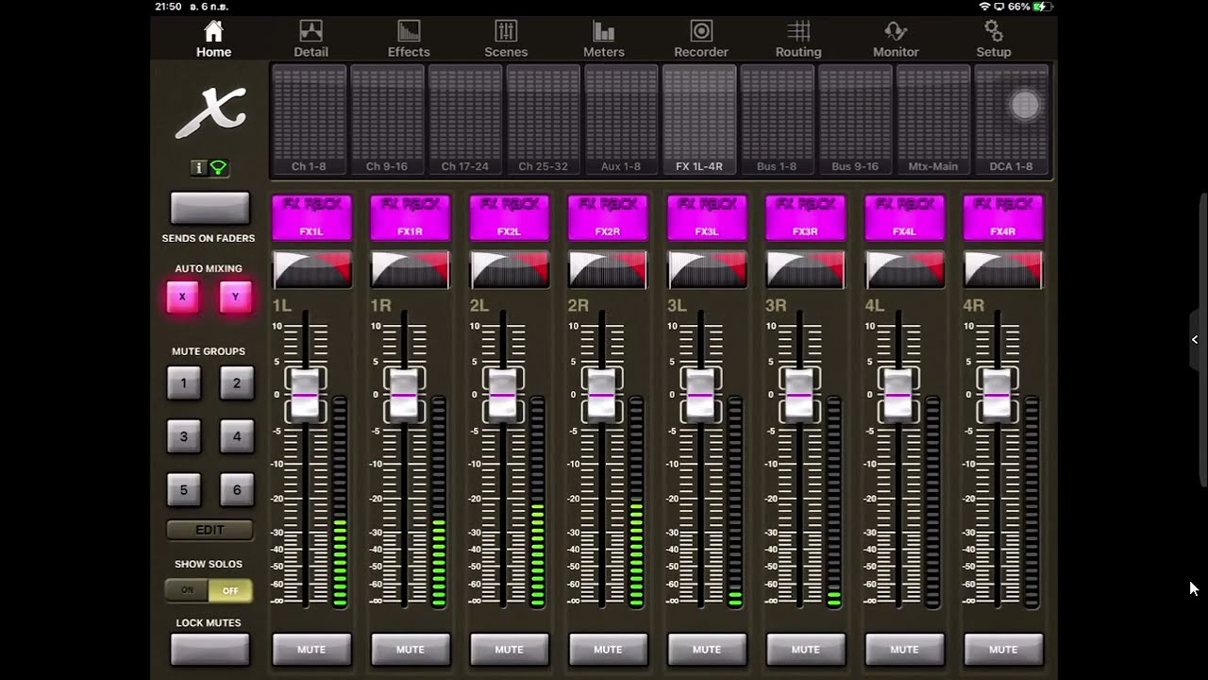Open the Meters view icon
This screenshot has width=1208, height=680.
pyautogui.click(x=604, y=32)
